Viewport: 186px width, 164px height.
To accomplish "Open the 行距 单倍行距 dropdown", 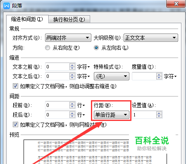I will pyautogui.click(x=112, y=115).
